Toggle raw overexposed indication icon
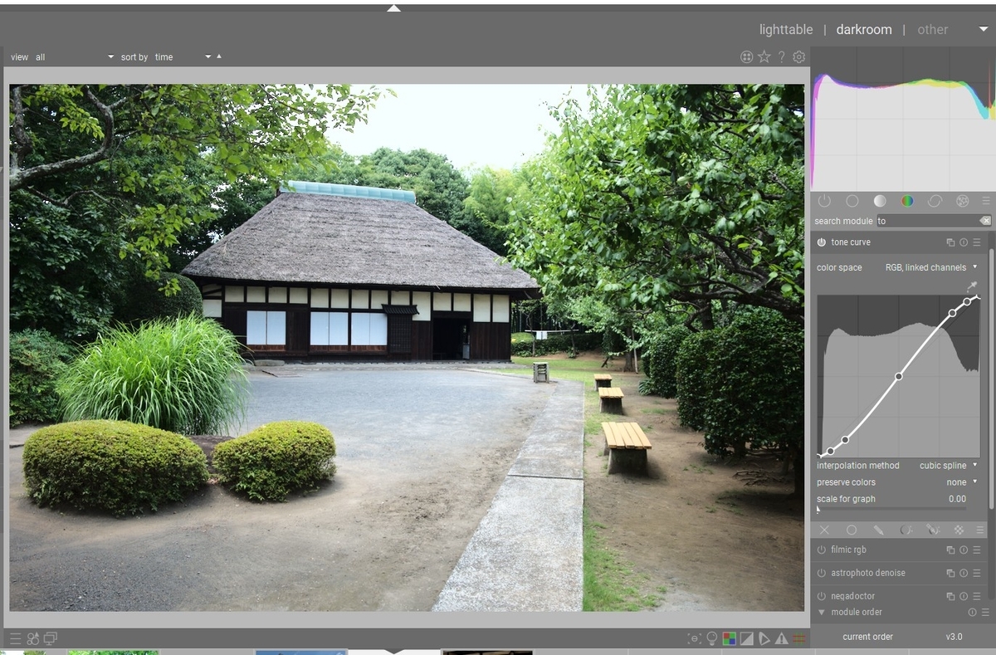This screenshot has width=996, height=655. [730, 638]
